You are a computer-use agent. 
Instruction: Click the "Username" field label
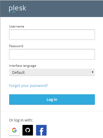[x=17, y=26]
